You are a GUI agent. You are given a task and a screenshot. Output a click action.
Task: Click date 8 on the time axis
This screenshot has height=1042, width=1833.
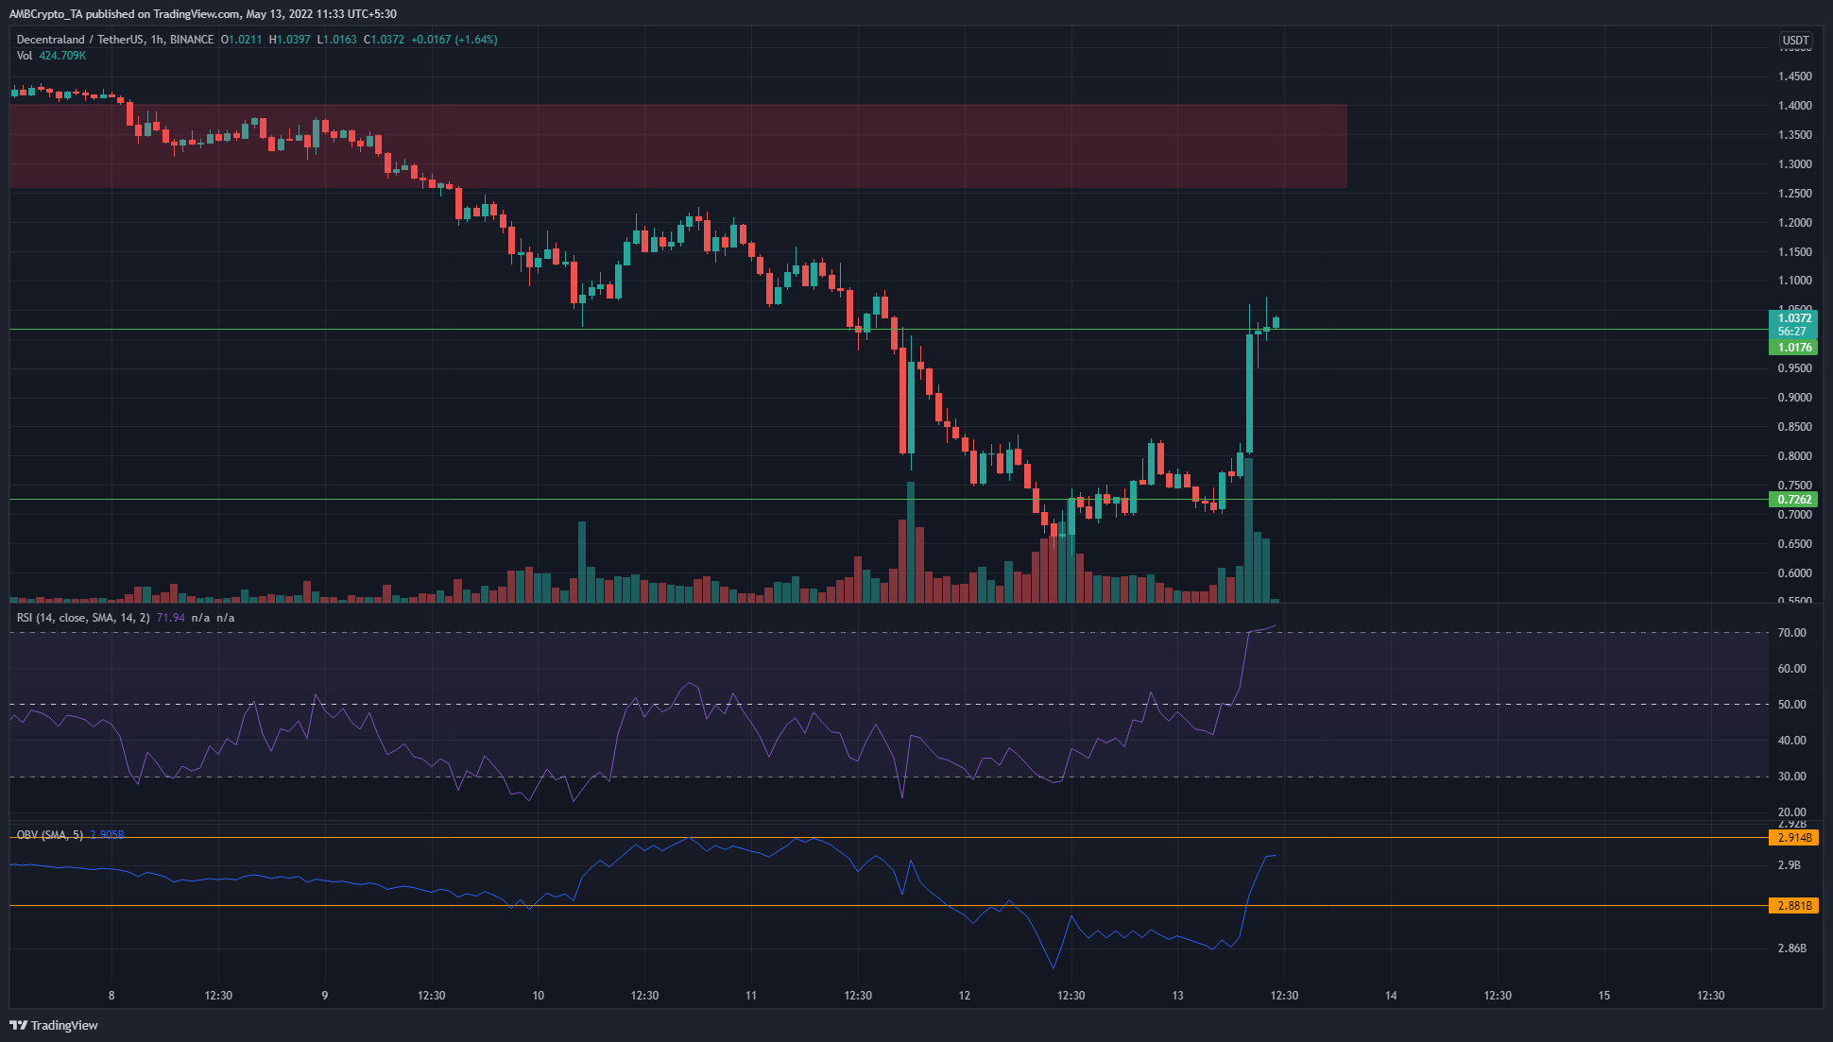[x=111, y=996]
